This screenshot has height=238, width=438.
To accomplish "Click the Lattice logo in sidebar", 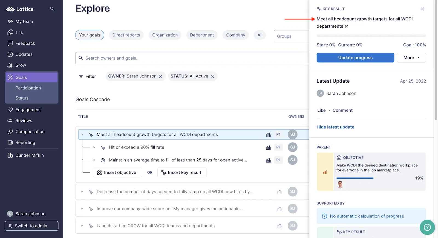I will pos(20,9).
